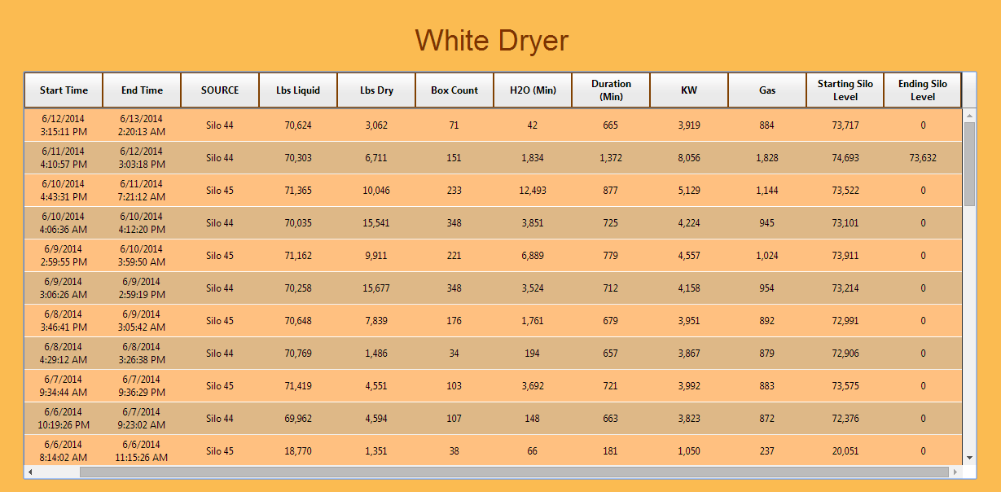
Task: Select start time 6/10/2014 4:06:36 AM
Action: (x=62, y=223)
